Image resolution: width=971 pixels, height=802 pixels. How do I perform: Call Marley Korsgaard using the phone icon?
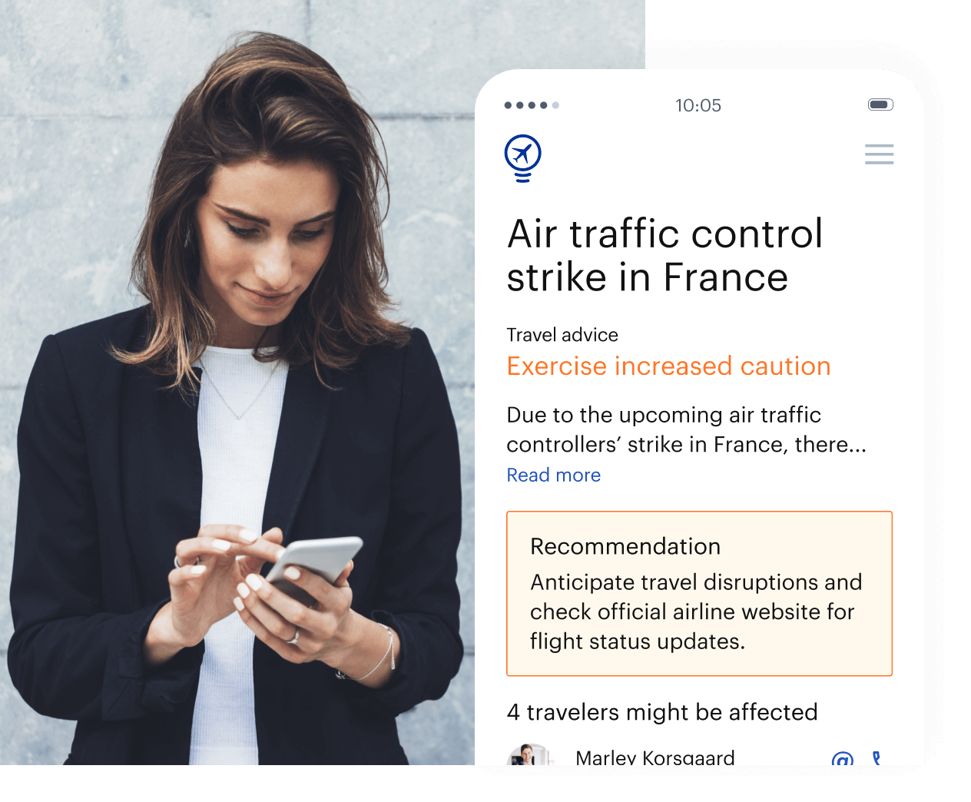click(x=877, y=758)
